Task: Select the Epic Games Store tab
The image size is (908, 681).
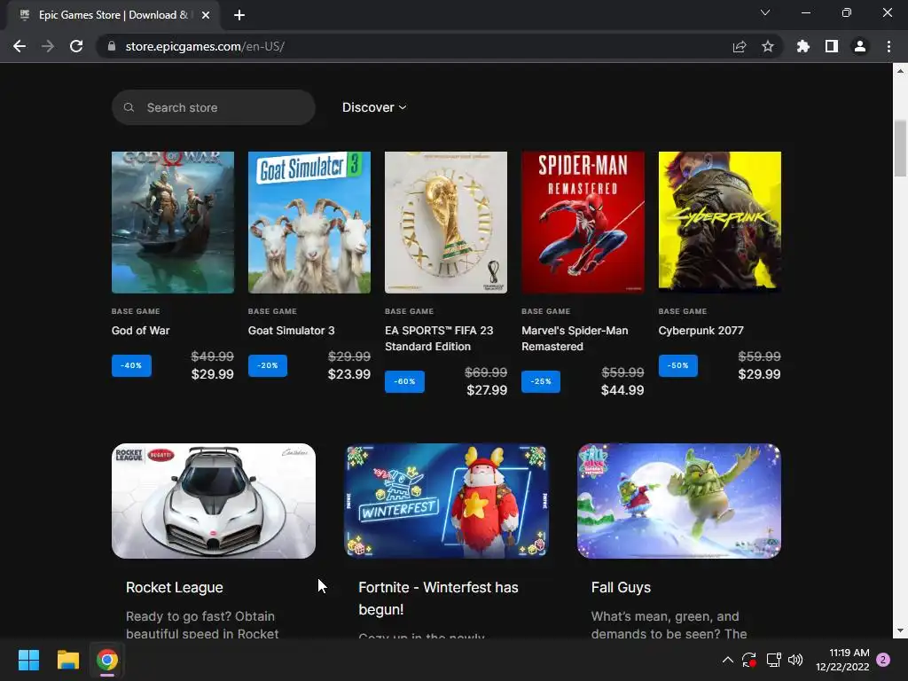Action: click(113, 15)
